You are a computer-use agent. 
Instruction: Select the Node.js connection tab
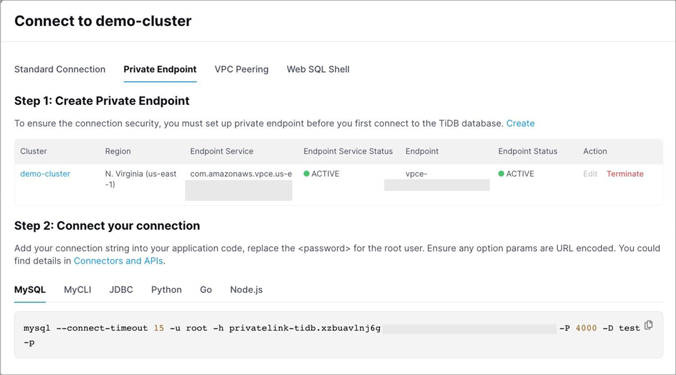pyautogui.click(x=246, y=290)
